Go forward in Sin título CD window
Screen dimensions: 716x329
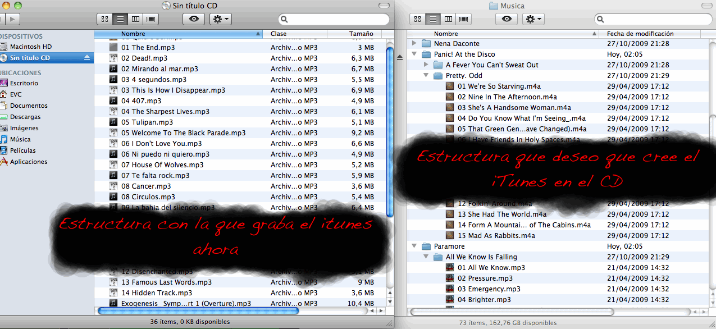[12, 19]
